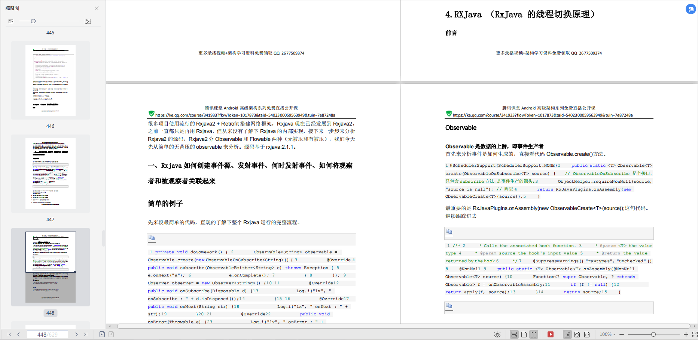Screen dimensions: 698x340
Task: Start the slideshow presentation
Action: (x=551, y=334)
